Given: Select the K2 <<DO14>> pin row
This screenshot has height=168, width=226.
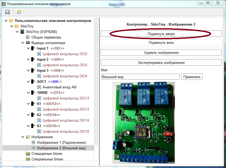Looking at the screenshot, I should pos(49,115).
